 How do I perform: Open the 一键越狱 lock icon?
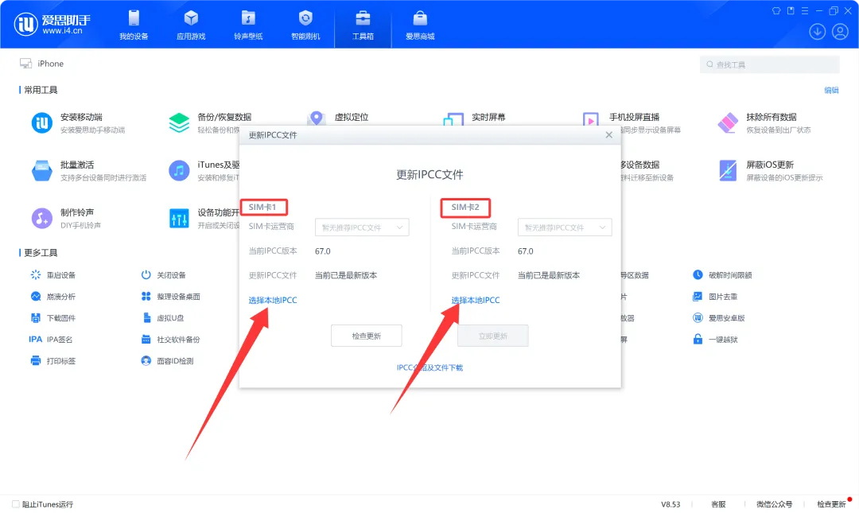(x=698, y=340)
